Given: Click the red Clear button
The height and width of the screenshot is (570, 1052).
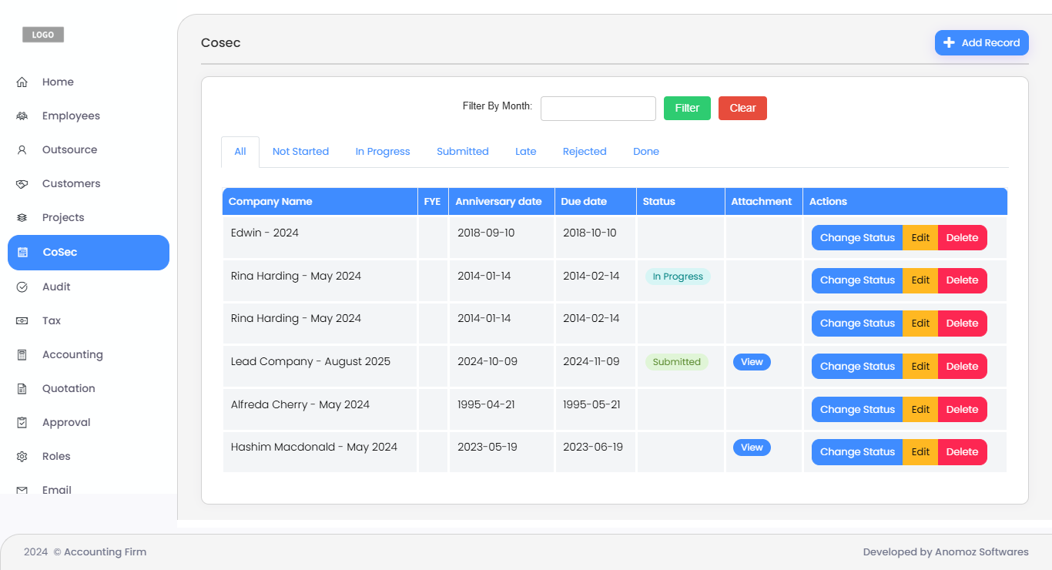Looking at the screenshot, I should click(x=742, y=109).
